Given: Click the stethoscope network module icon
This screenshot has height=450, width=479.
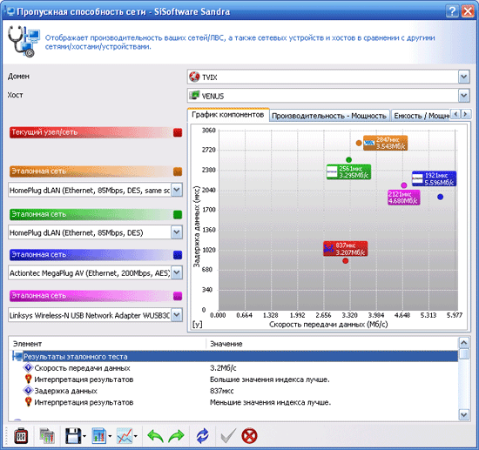Looking at the screenshot, I should (x=24, y=42).
